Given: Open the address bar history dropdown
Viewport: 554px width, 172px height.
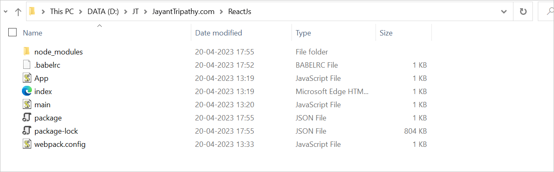Looking at the screenshot, I should [504, 12].
